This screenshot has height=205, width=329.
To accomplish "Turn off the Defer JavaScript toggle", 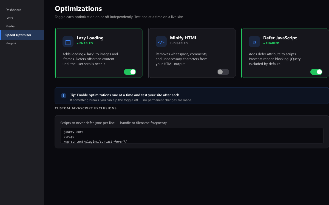I will (316, 72).
